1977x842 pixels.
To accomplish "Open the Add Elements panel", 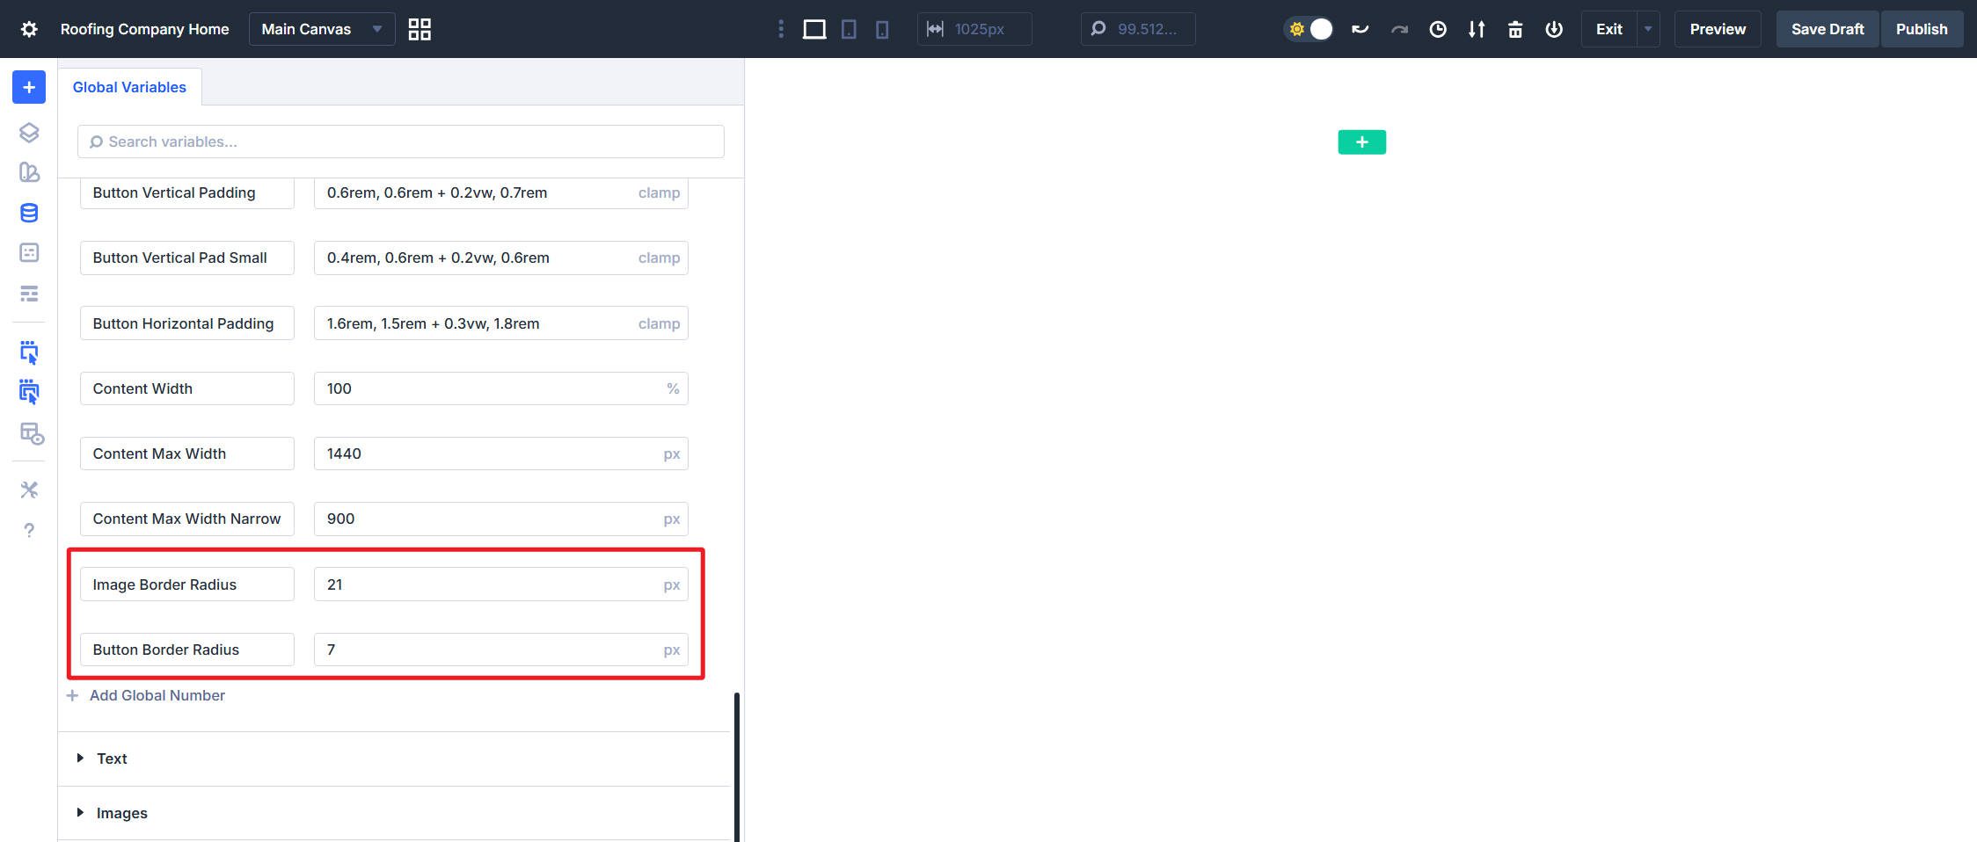I will click(29, 87).
